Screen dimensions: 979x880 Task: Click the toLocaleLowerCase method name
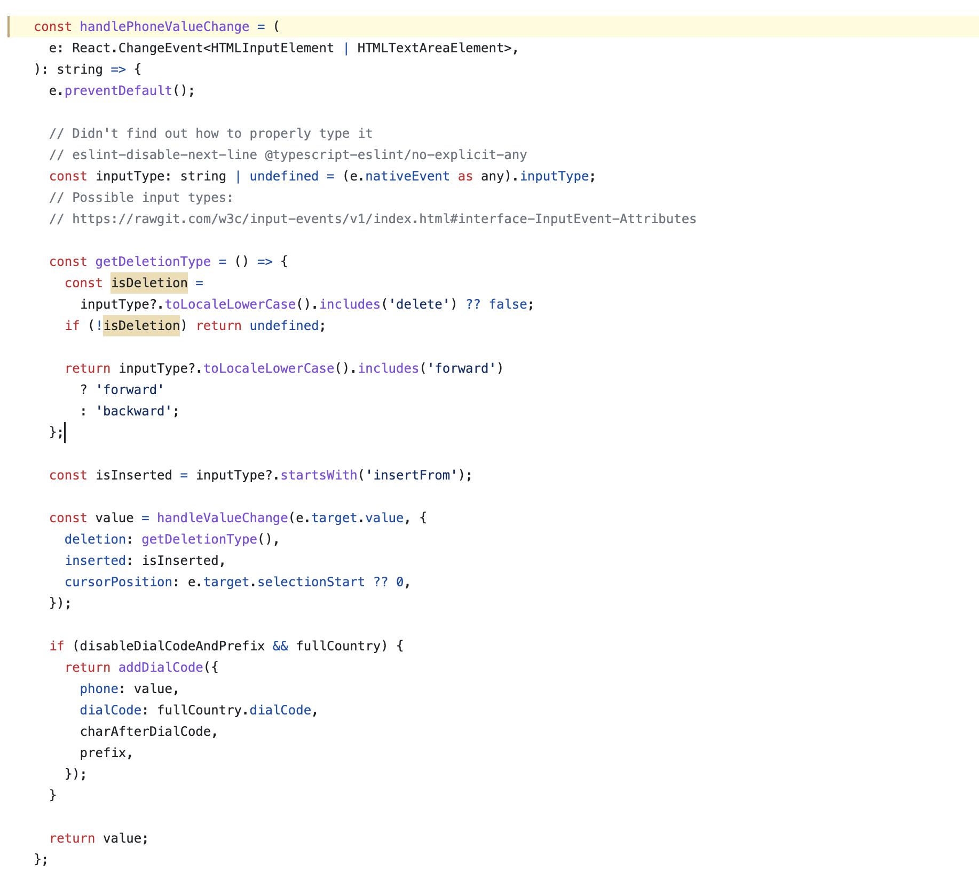pyautogui.click(x=231, y=304)
